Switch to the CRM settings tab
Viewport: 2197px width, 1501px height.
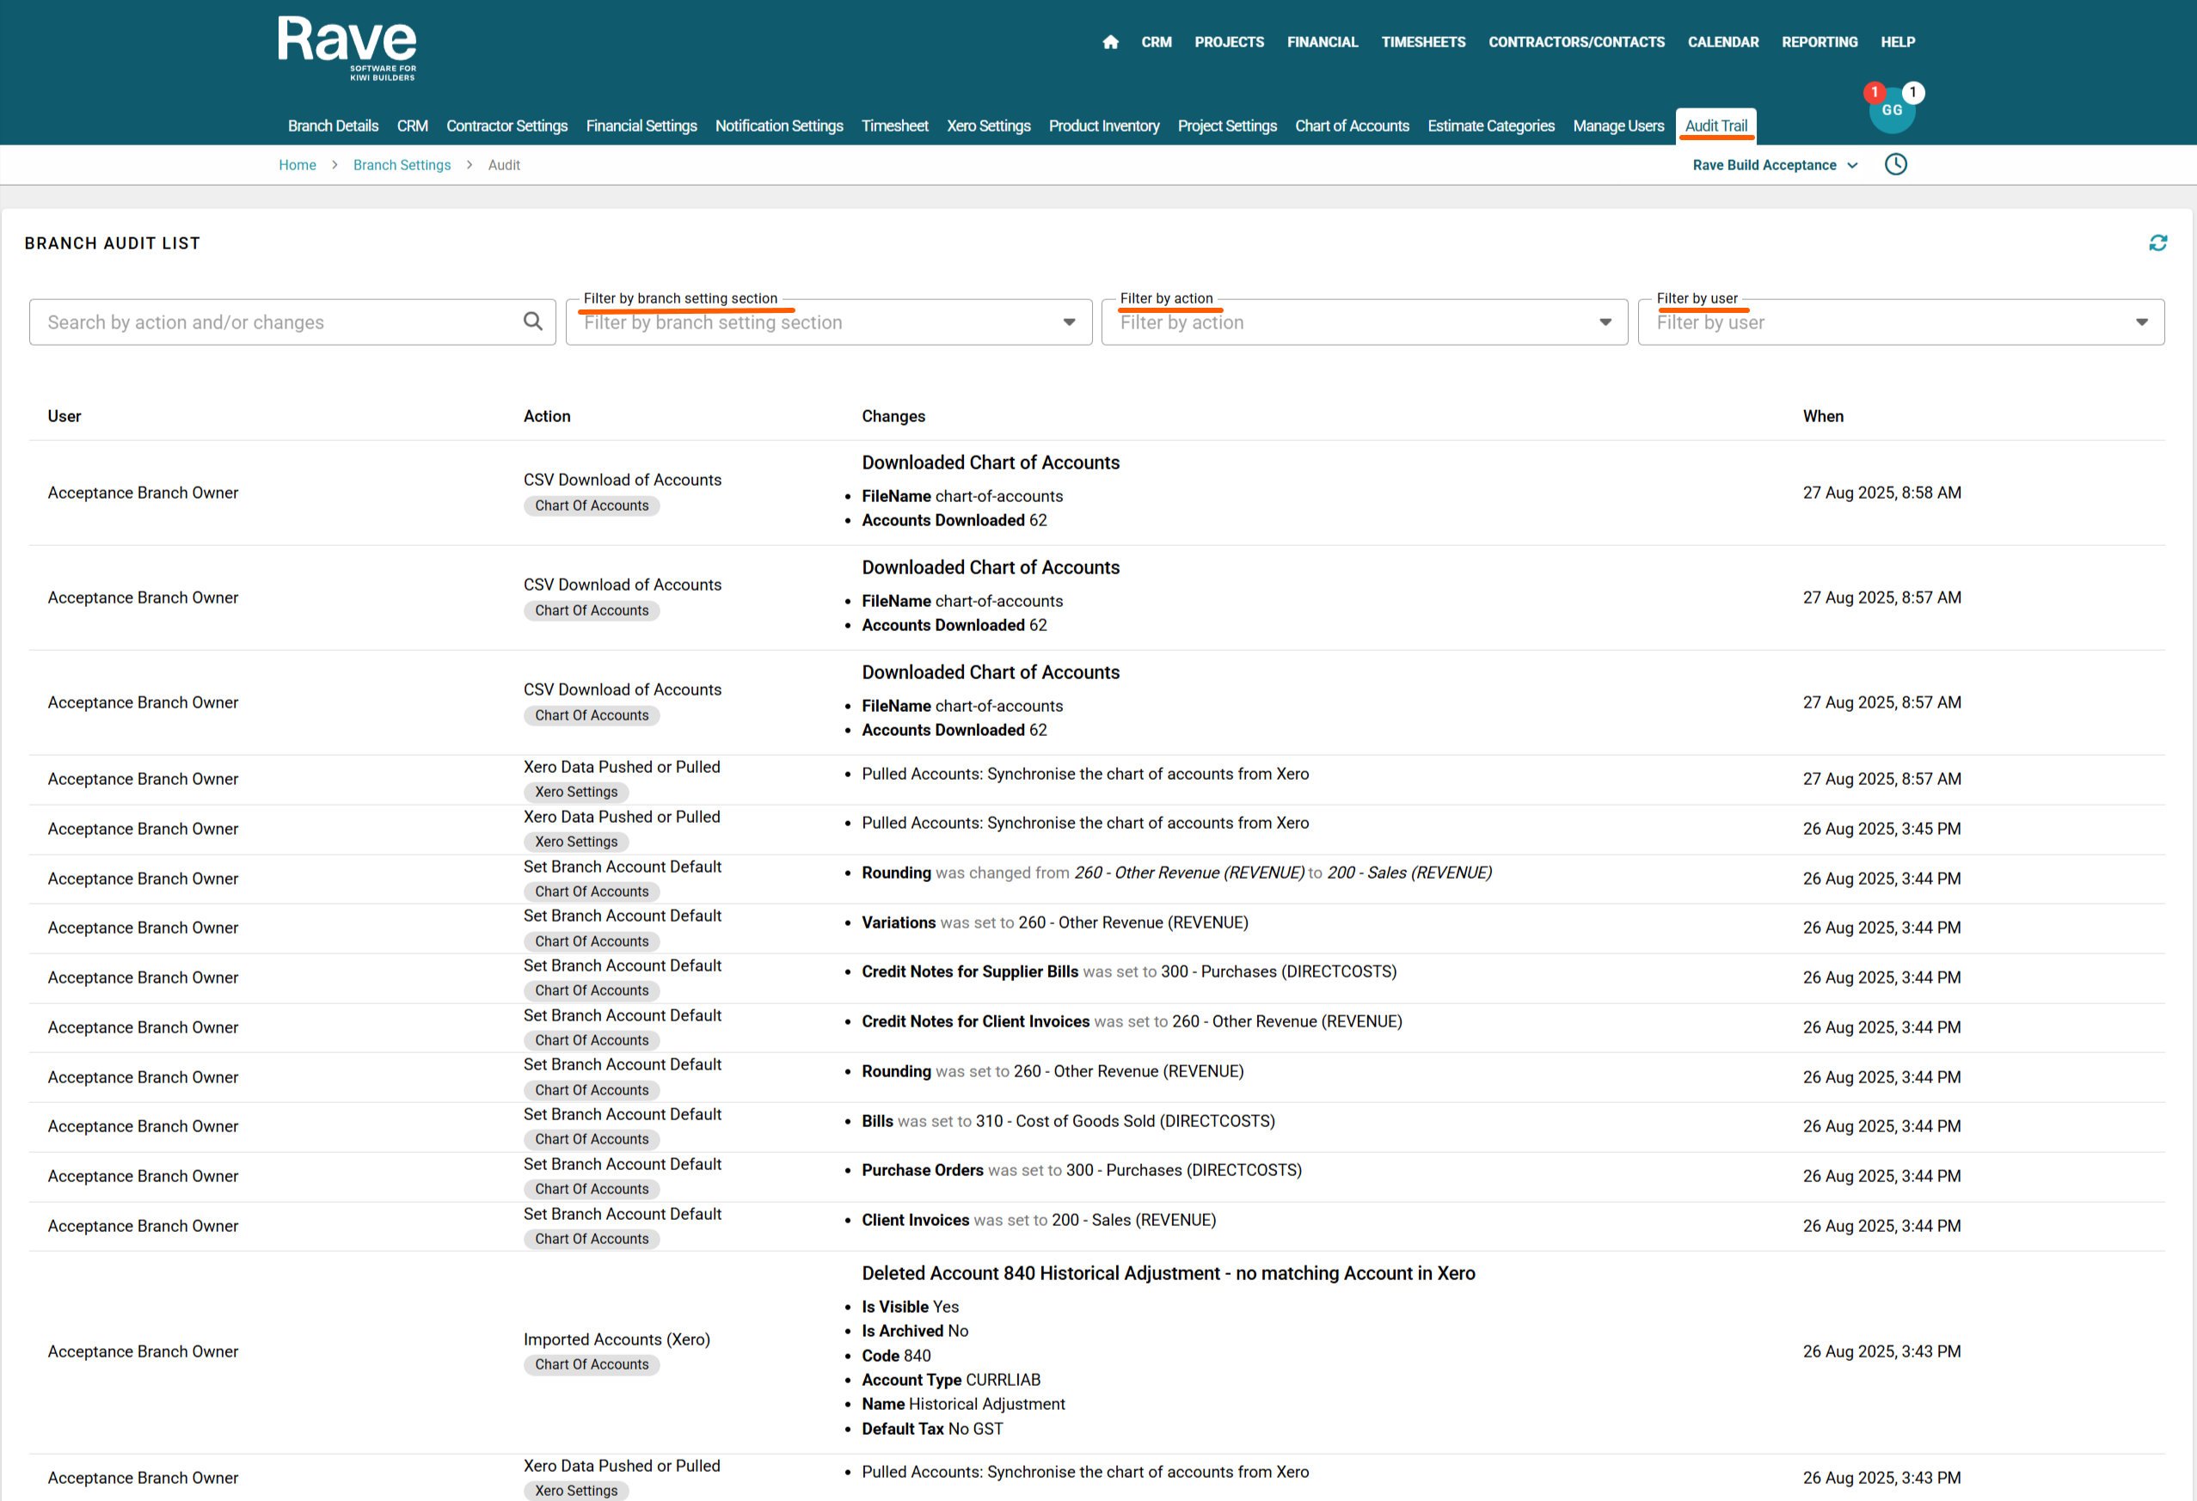(x=412, y=126)
